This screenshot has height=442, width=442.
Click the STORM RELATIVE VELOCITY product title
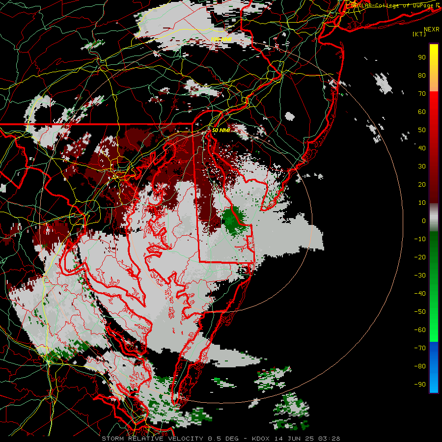[152, 439]
